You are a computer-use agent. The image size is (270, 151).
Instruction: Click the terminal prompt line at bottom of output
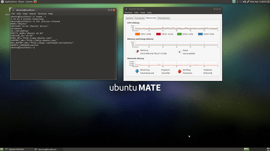coord(23,47)
